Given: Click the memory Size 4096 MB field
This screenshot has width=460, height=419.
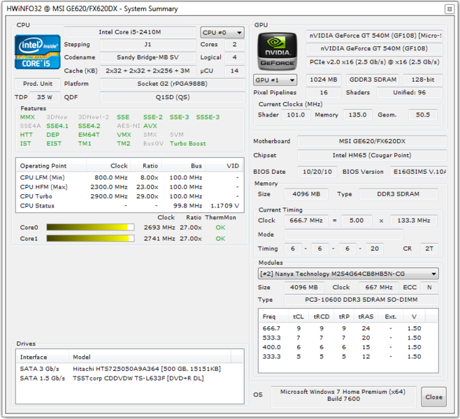Looking at the screenshot, I should click(x=306, y=194).
